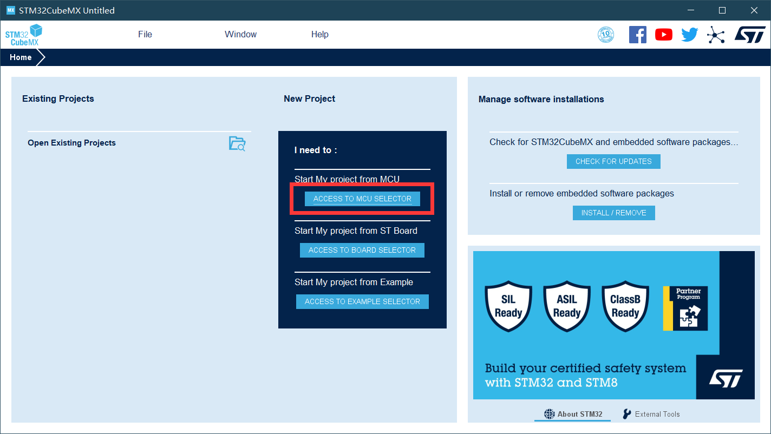Click the wrench icon beside External Tools

(x=627, y=414)
